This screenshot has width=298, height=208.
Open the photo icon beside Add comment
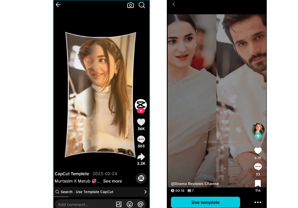[119, 204]
